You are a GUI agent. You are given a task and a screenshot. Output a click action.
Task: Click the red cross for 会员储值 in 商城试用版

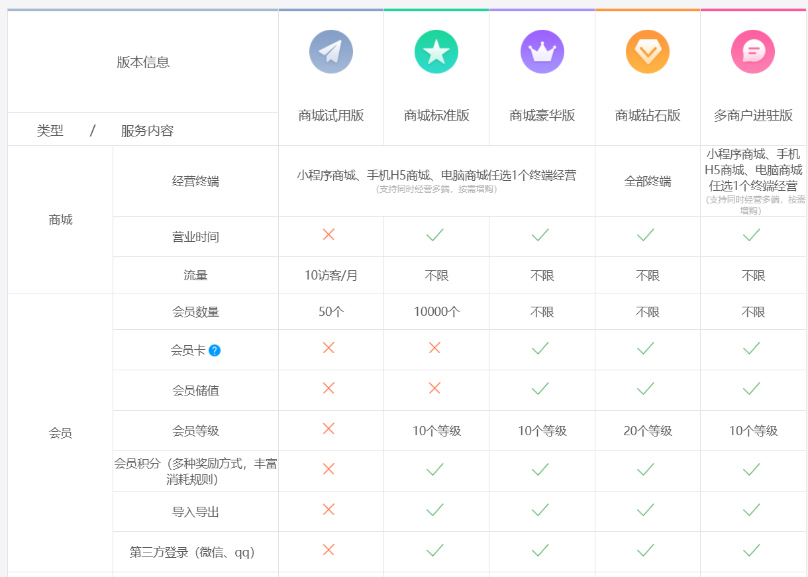coord(328,388)
